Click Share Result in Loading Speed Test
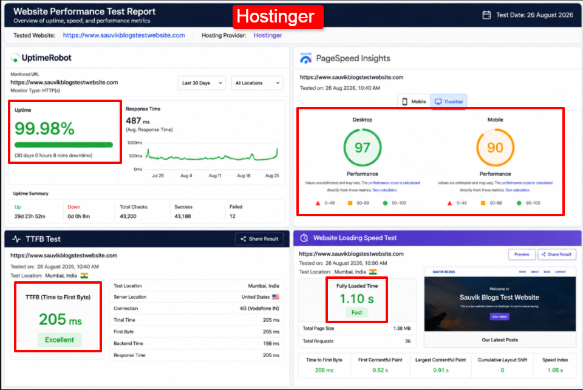583x390 pixels. tap(557, 255)
